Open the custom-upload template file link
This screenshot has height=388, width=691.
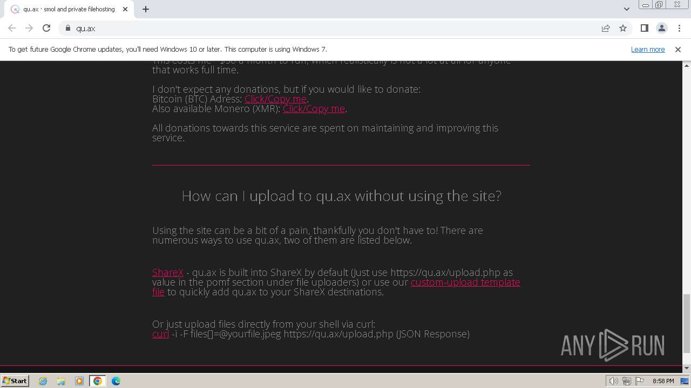click(465, 282)
